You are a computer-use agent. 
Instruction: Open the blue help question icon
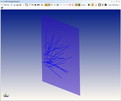point(2,8)
